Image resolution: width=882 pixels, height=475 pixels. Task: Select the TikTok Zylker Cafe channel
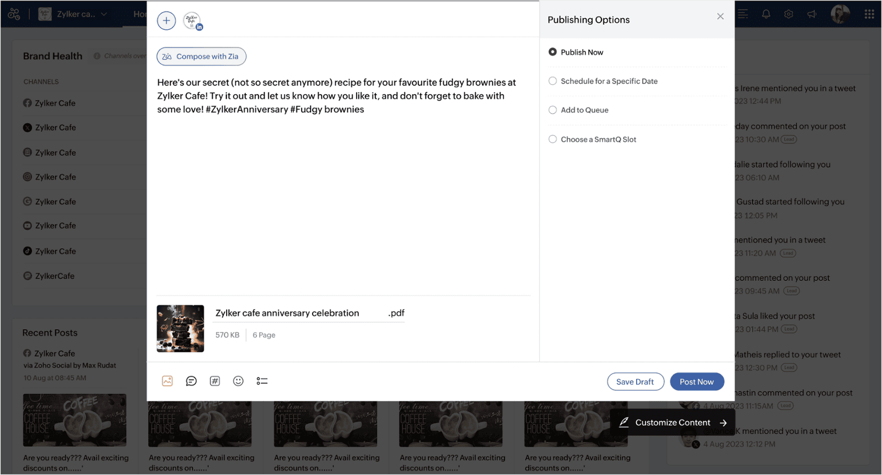point(50,251)
